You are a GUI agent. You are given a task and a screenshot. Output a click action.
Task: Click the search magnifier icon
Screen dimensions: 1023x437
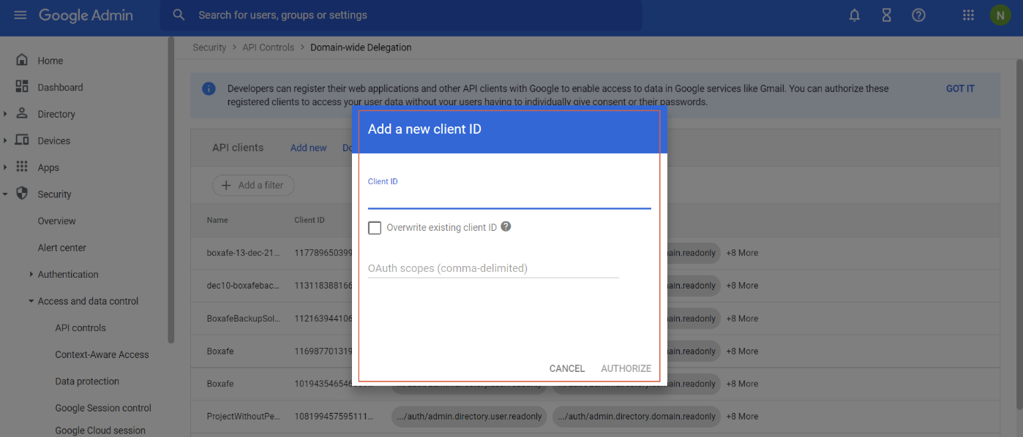point(179,15)
